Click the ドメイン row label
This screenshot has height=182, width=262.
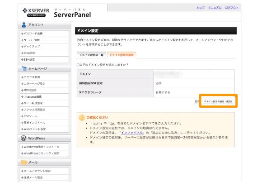coord(85,74)
